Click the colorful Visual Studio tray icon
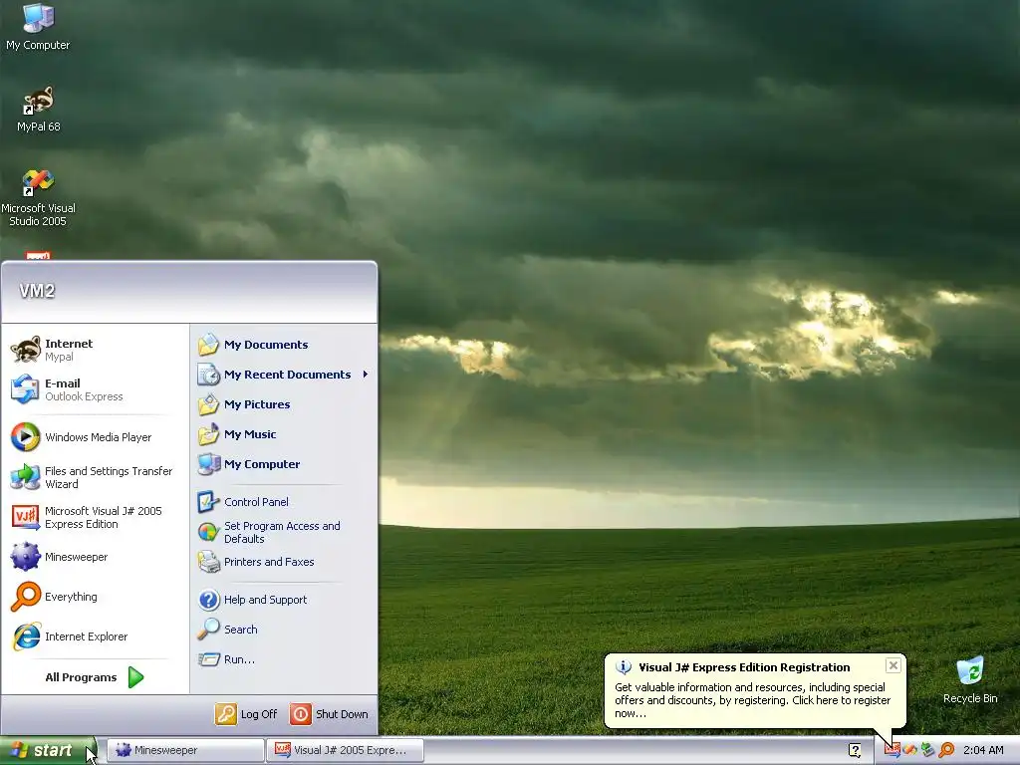 [x=910, y=750]
